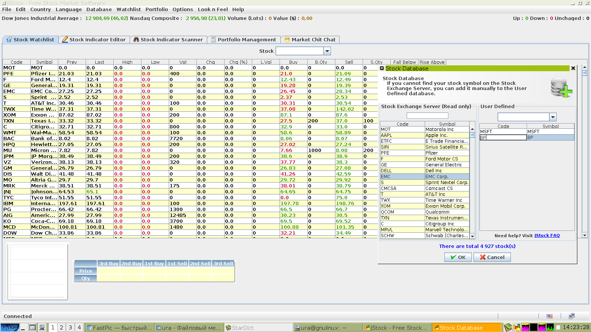
Task: Expand the User Defined dropdown arrow
Action: (x=553, y=117)
